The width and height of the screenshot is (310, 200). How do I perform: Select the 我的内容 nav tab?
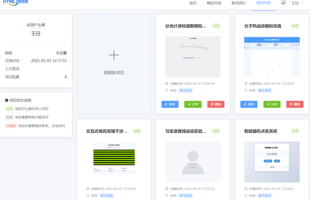coord(263,3)
